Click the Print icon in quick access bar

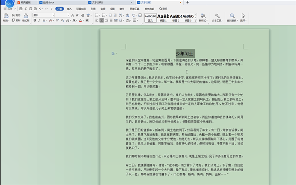click(31, 9)
